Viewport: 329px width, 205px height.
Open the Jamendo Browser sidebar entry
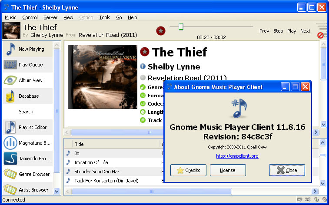pyautogui.click(x=27, y=159)
